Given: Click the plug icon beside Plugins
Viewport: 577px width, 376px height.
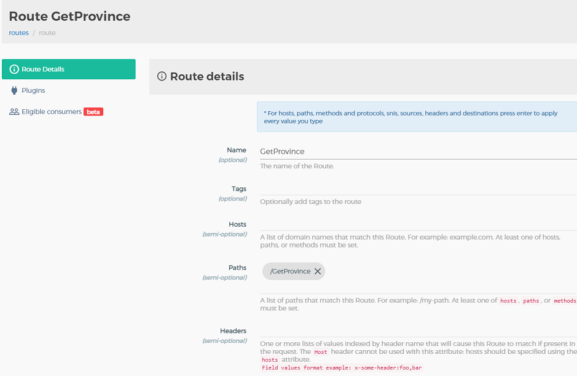Looking at the screenshot, I should point(14,90).
